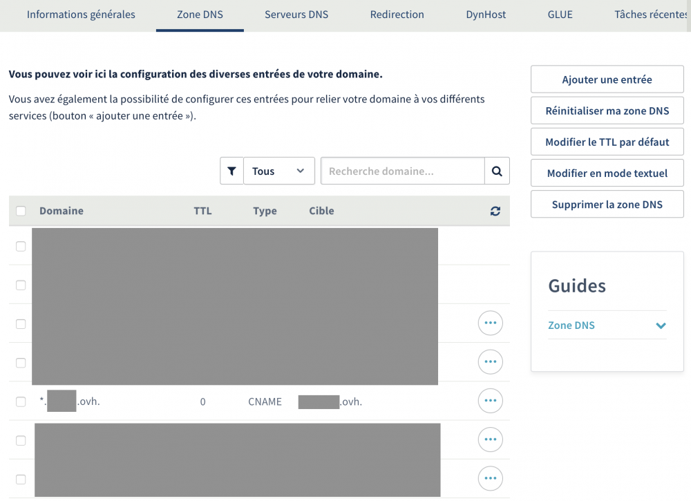Open actions menu for the CNAME entry

click(490, 401)
